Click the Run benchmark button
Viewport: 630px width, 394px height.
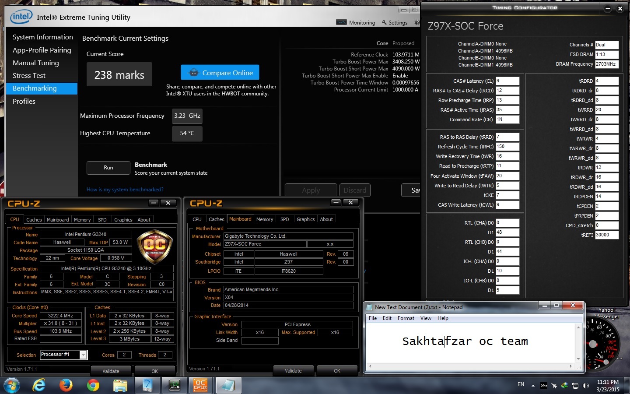108,168
